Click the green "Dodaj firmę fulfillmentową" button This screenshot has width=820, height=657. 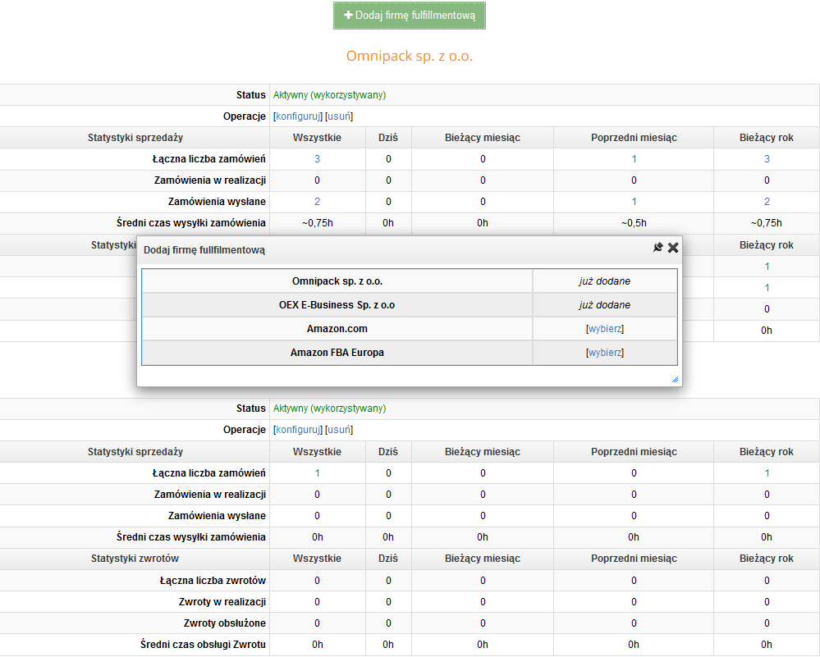pos(410,16)
